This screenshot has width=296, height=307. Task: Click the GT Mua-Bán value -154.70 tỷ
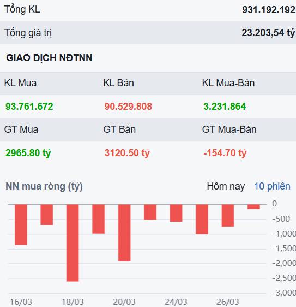pyautogui.click(x=225, y=153)
